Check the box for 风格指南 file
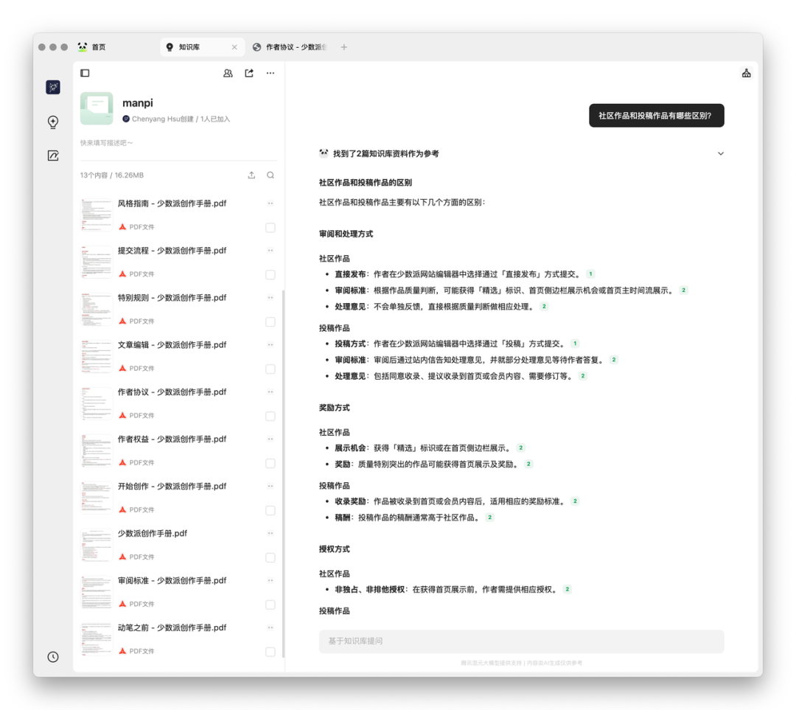 point(270,228)
